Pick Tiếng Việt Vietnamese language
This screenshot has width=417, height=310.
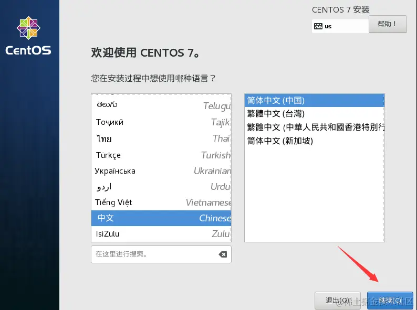point(161,202)
